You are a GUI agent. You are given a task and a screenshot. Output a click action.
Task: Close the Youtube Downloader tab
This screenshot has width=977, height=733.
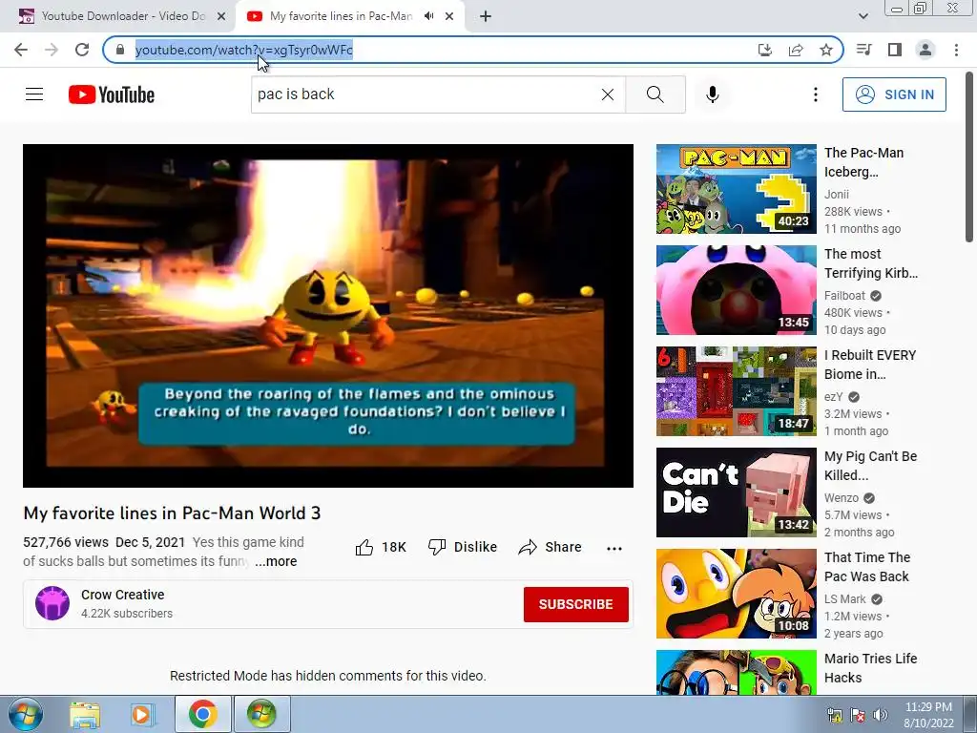point(221,17)
